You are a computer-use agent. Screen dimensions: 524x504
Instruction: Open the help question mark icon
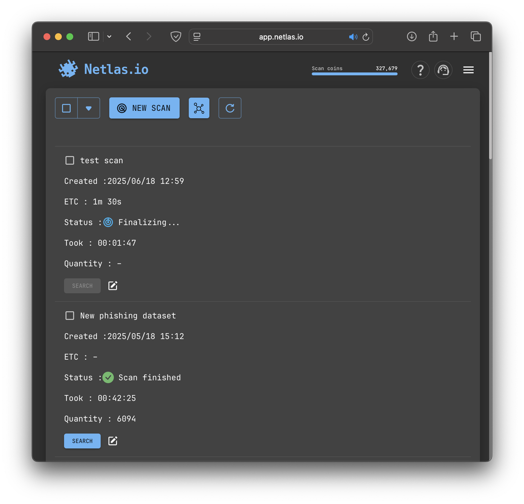point(420,70)
